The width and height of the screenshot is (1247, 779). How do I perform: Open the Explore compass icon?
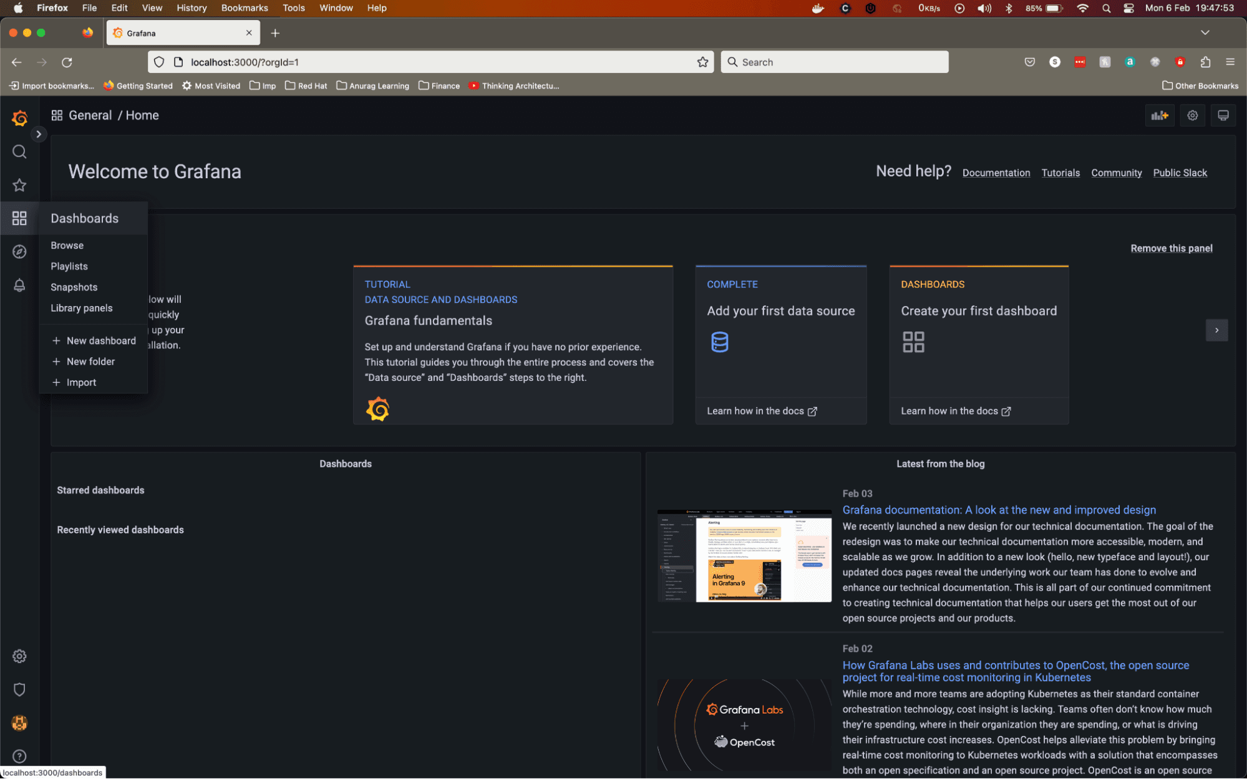[19, 252]
